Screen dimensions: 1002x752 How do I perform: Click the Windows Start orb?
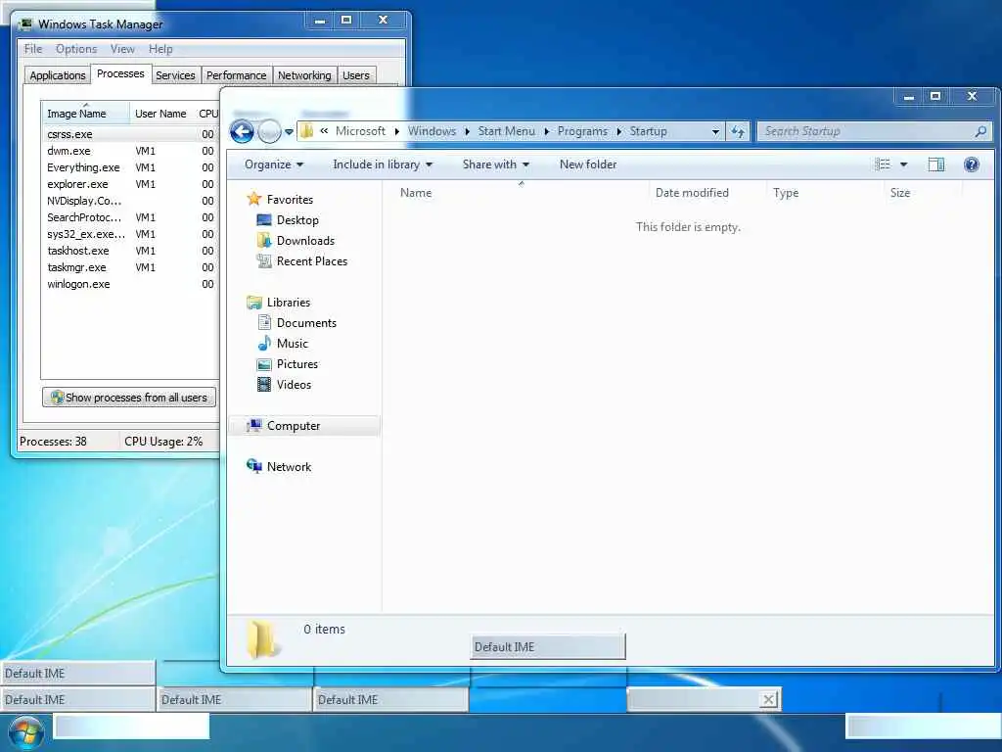pyautogui.click(x=24, y=732)
